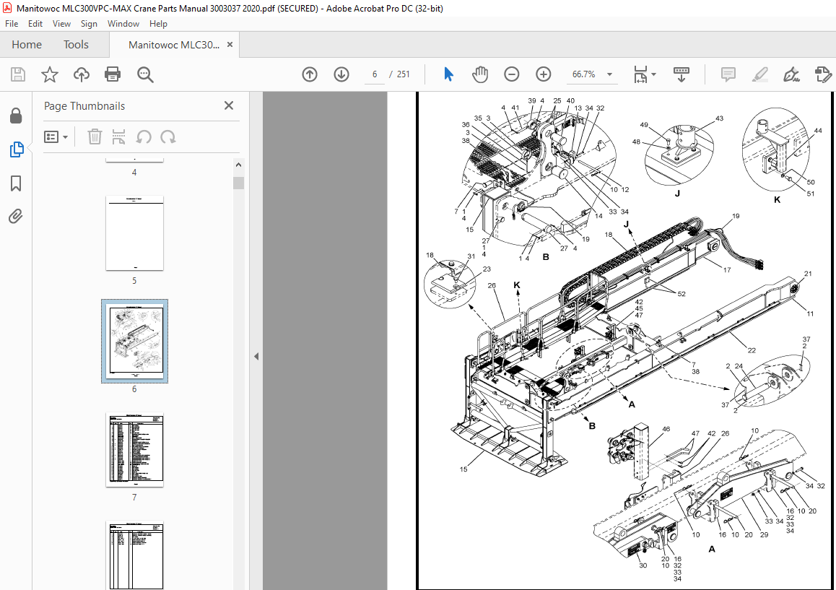Viewport: 836px width, 590px height.
Task: Rotate page counterclockwise icon
Action: pyautogui.click(x=144, y=136)
